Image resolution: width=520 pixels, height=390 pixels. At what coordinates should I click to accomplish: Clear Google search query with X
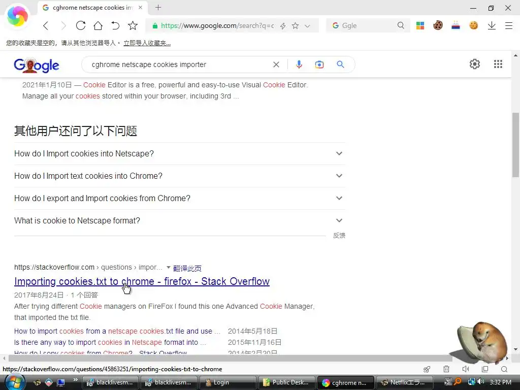(x=276, y=64)
